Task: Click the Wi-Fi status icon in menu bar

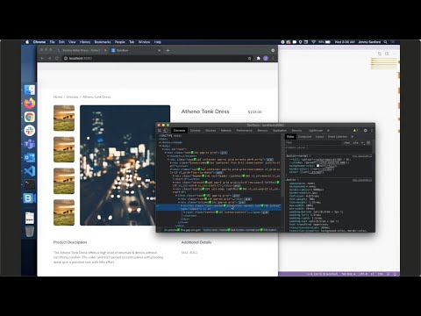Action: [313, 42]
